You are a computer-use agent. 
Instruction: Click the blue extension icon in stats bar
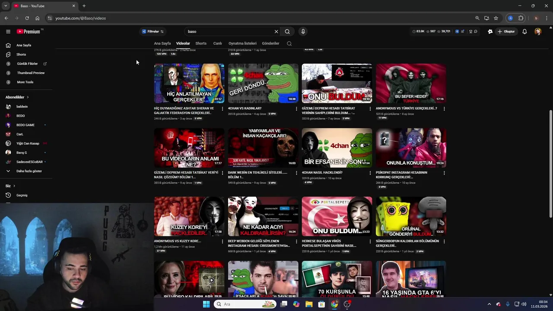pos(457,32)
